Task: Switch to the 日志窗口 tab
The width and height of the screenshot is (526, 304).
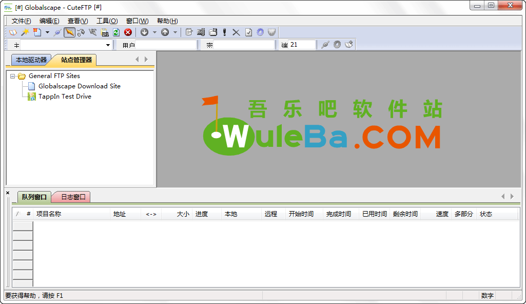Action: tap(73, 197)
